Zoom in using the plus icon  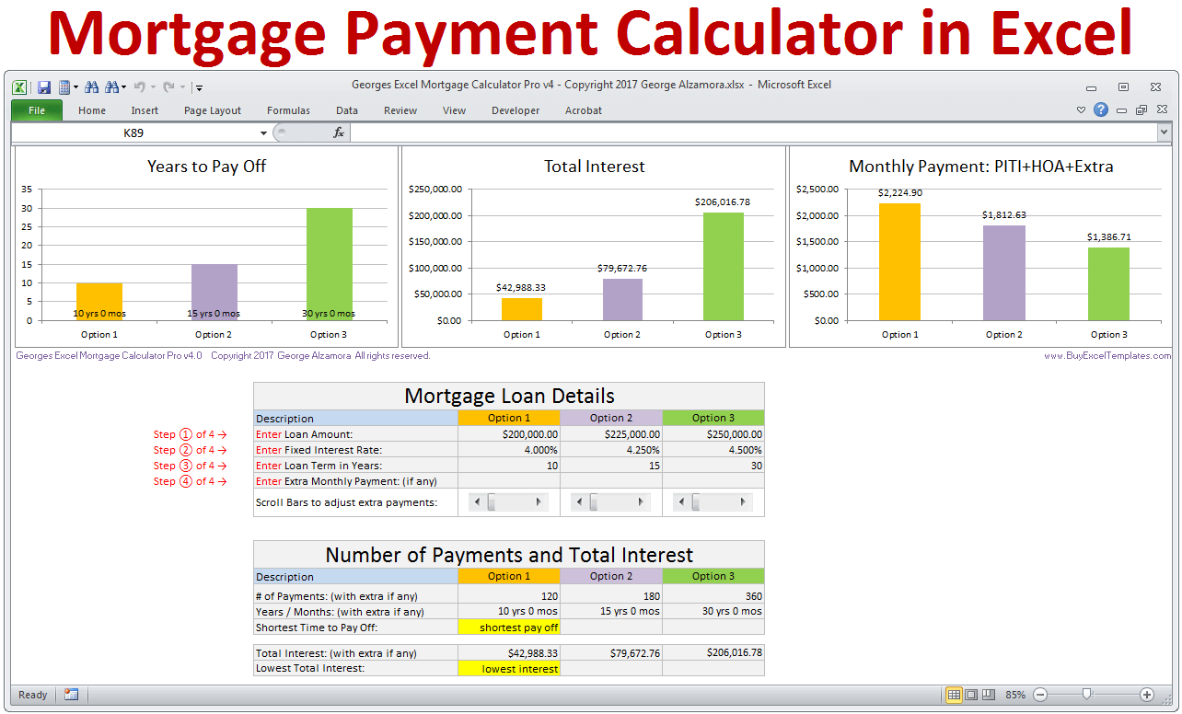1146,695
